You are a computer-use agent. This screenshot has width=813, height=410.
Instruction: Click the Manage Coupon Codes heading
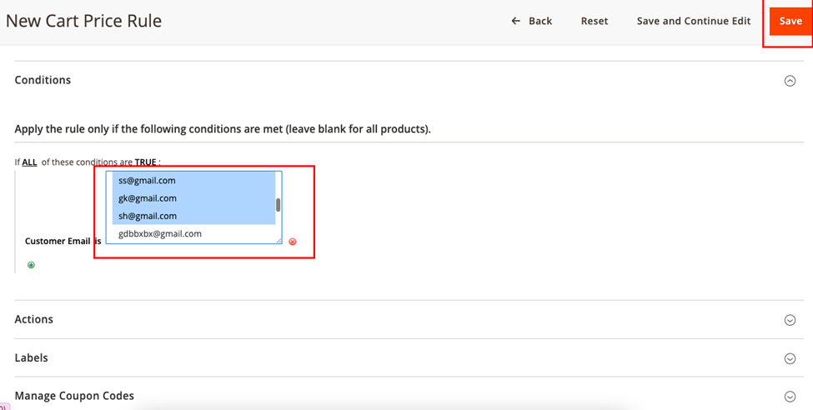74,396
